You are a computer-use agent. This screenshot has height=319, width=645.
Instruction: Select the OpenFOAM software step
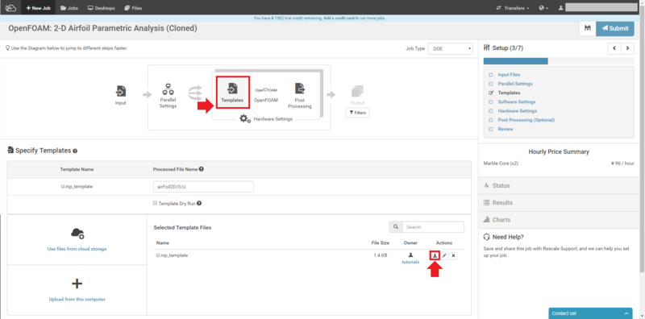pyautogui.click(x=266, y=94)
